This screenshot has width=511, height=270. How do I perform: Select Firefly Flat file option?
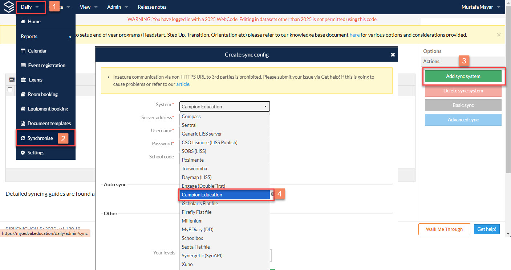click(224, 212)
